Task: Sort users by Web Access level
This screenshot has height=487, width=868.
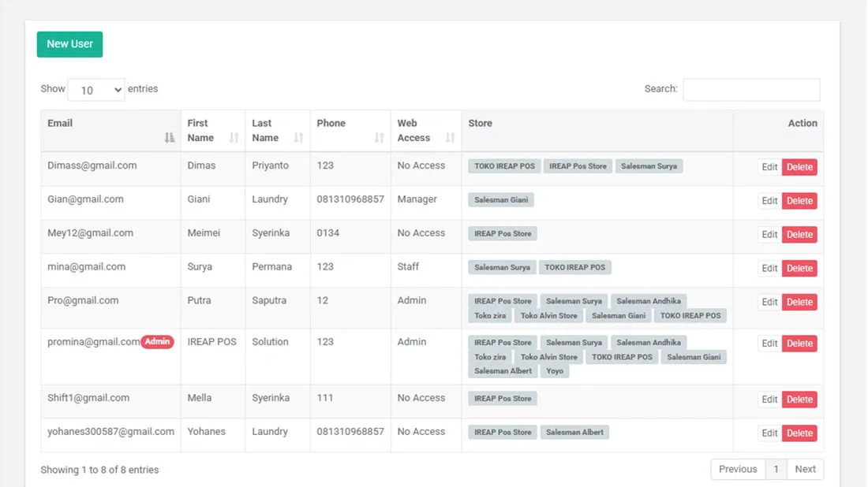Action: 448,137
